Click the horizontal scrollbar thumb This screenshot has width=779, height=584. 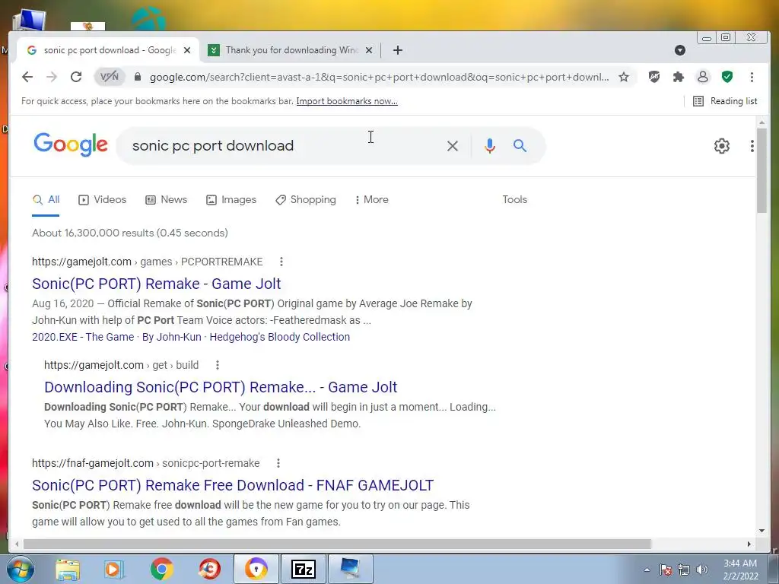[x=337, y=544]
